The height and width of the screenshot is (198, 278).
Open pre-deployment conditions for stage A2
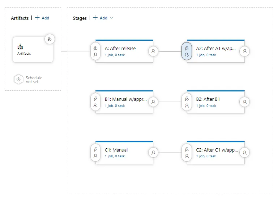click(x=187, y=51)
